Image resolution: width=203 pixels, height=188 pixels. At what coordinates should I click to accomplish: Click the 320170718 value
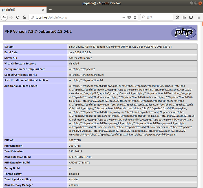(76, 151)
